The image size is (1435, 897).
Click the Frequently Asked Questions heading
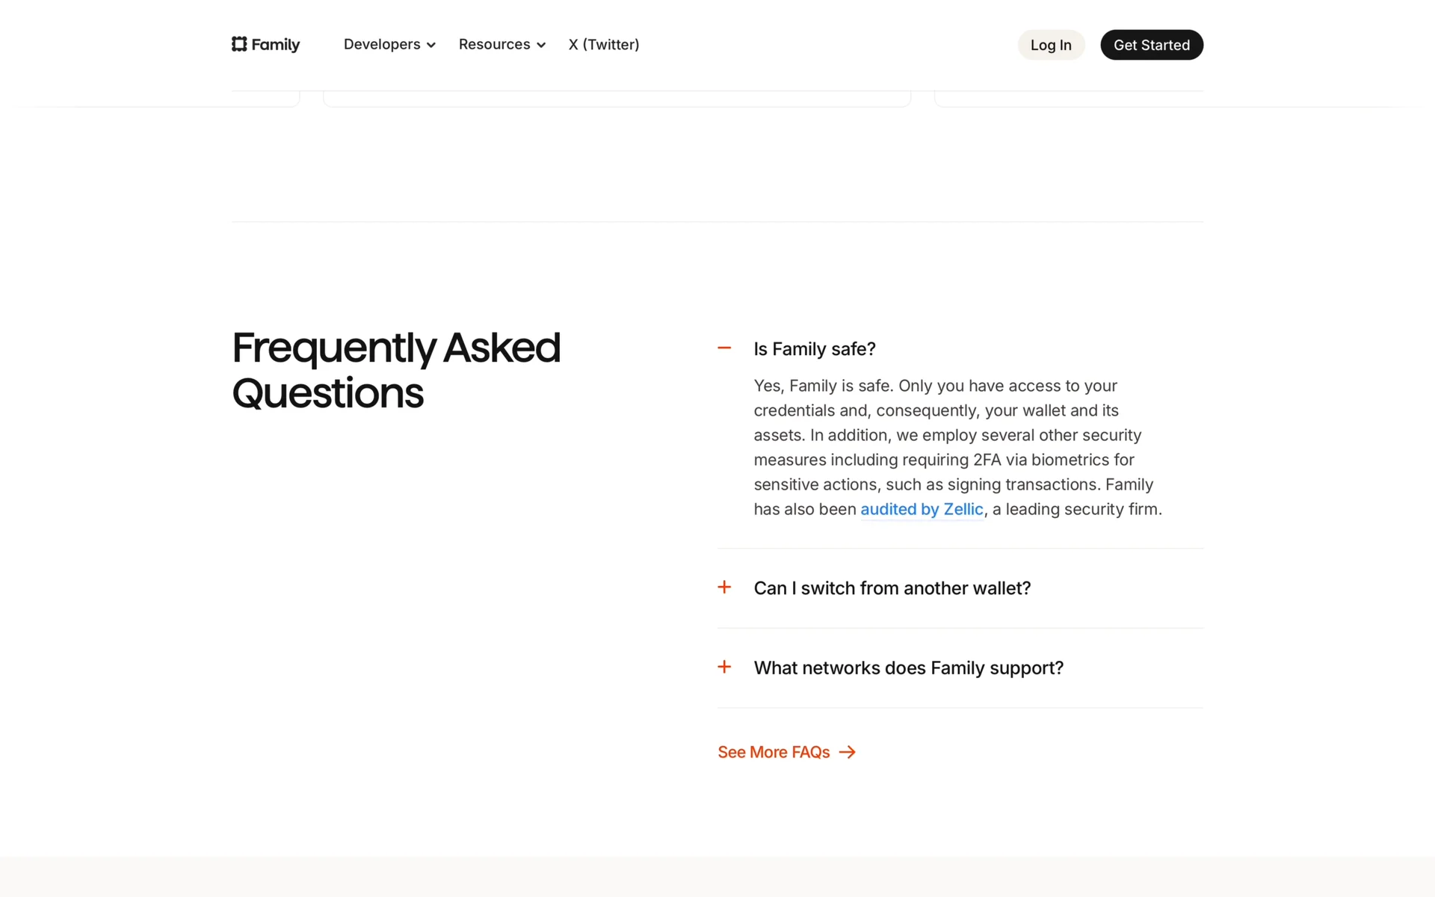pyautogui.click(x=396, y=370)
